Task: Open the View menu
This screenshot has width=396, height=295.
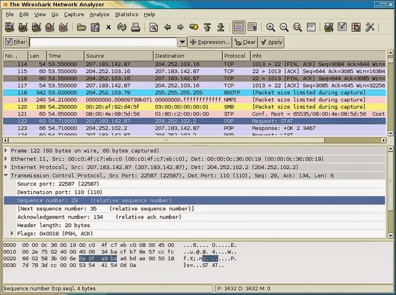Action: coord(40,14)
